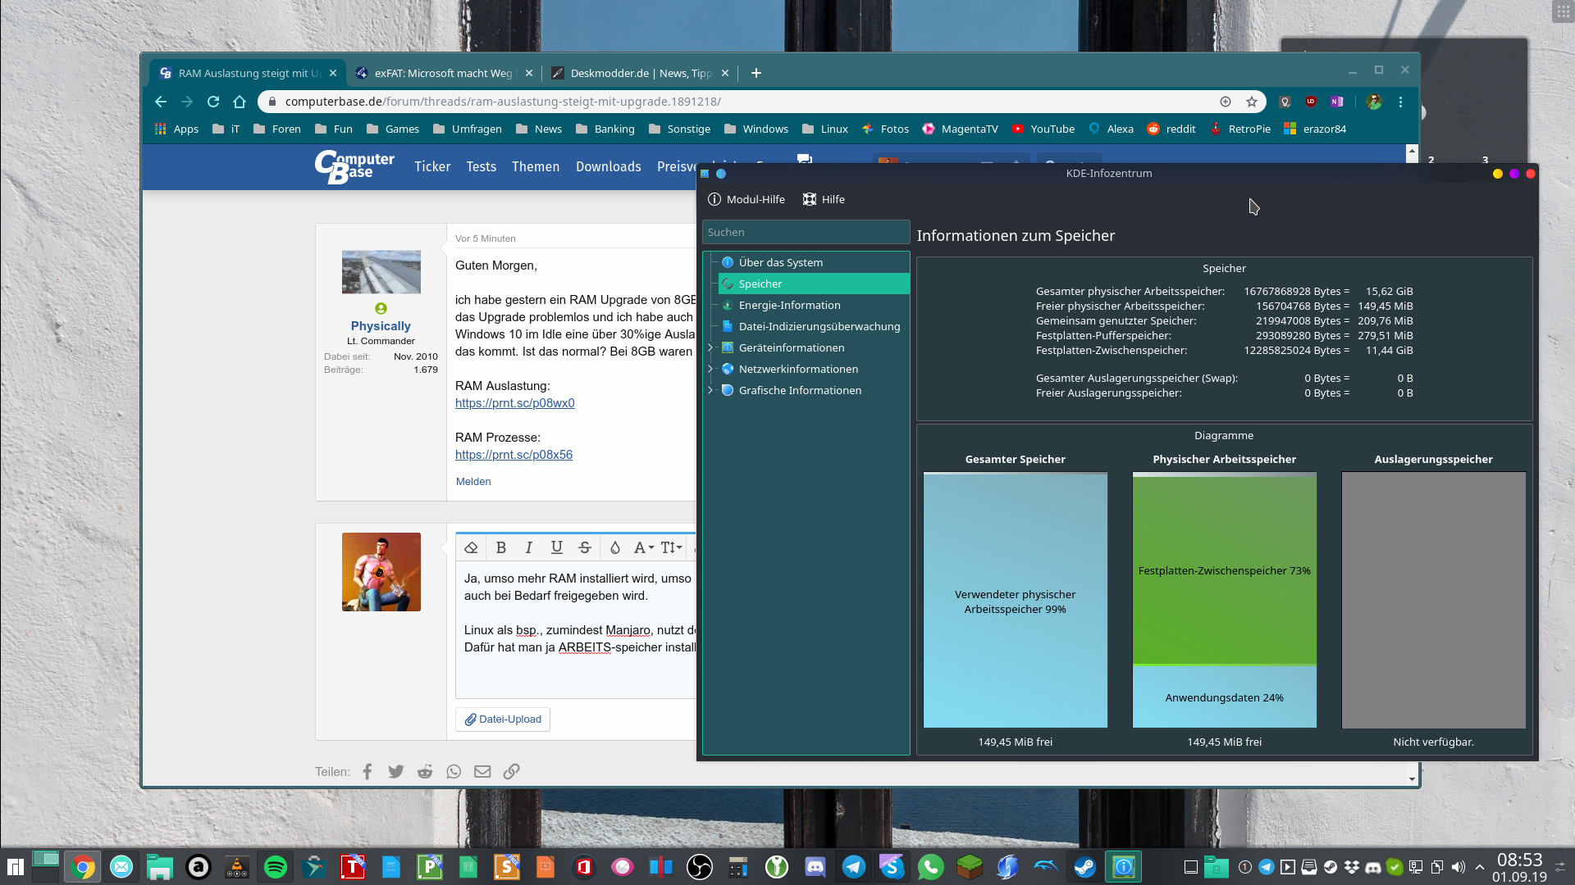Toggle underline formatting in reply editor
The width and height of the screenshot is (1575, 885).
(x=557, y=547)
